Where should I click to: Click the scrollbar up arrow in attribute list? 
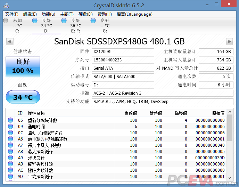[230, 112]
